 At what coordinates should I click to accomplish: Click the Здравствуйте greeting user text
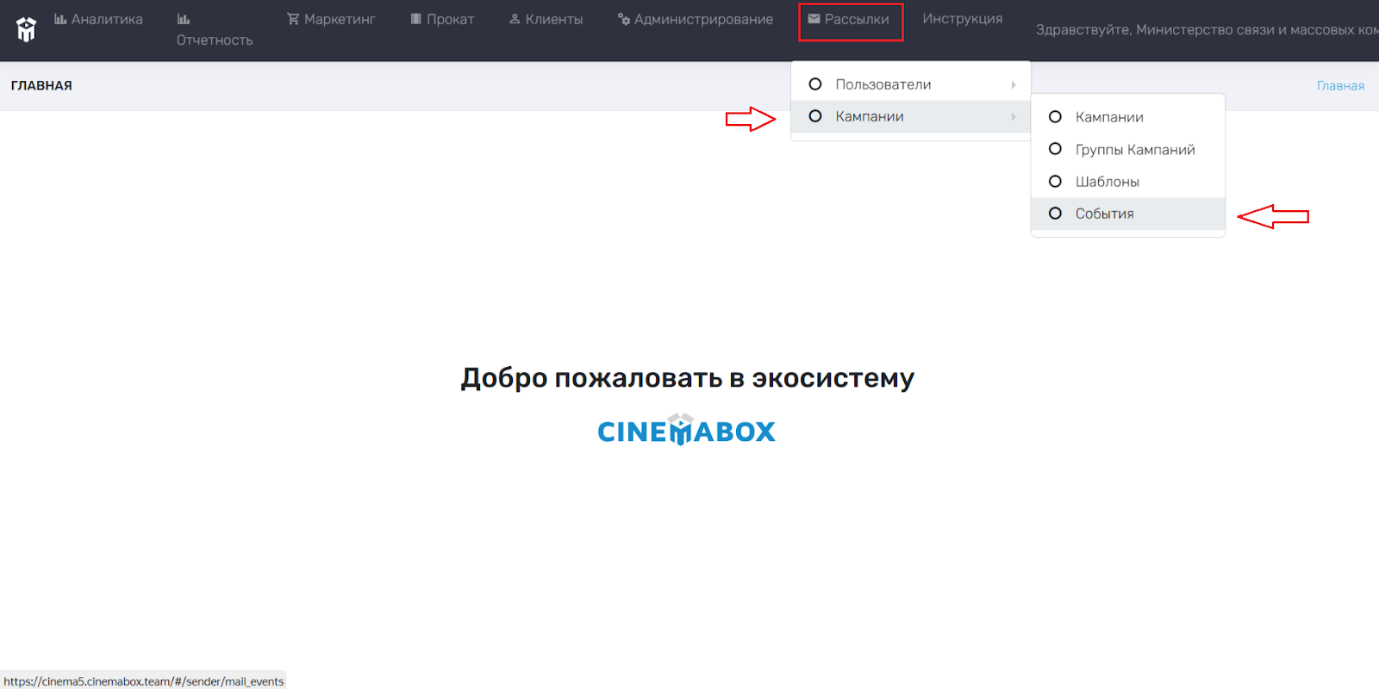coord(1207,30)
